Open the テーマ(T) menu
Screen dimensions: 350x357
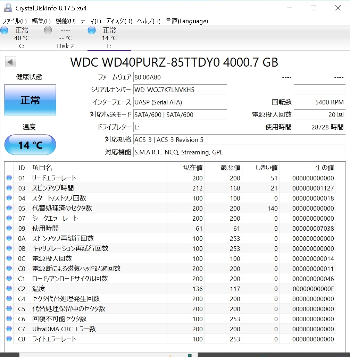point(91,21)
